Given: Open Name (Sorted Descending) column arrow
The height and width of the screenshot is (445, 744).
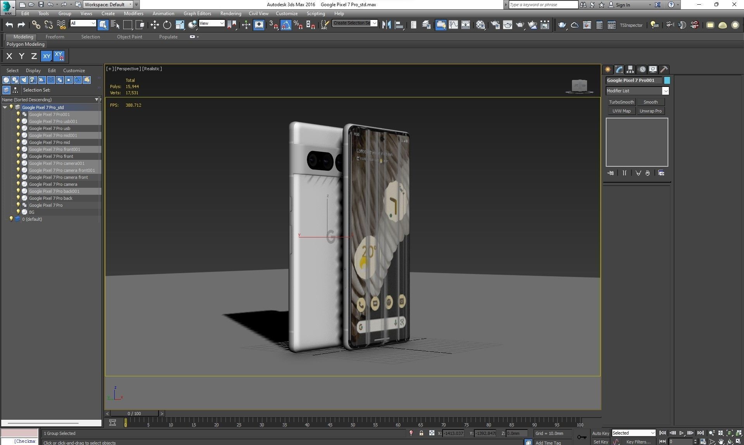Looking at the screenshot, I should pos(96,100).
